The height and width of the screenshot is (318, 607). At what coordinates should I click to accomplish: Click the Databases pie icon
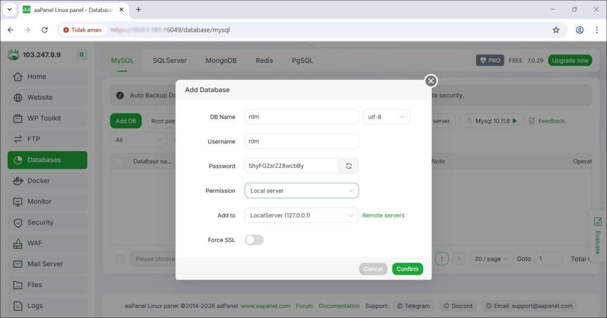point(18,160)
